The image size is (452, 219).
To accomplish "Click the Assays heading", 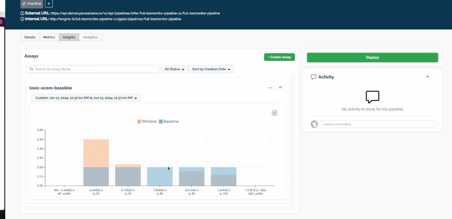I will [31, 56].
